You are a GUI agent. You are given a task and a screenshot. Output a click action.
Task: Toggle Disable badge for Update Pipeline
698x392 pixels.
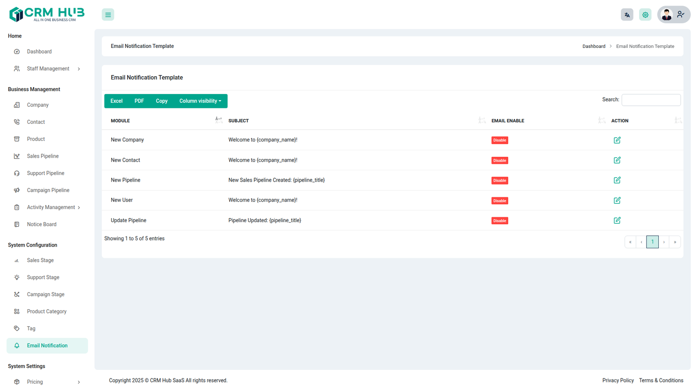click(x=500, y=221)
